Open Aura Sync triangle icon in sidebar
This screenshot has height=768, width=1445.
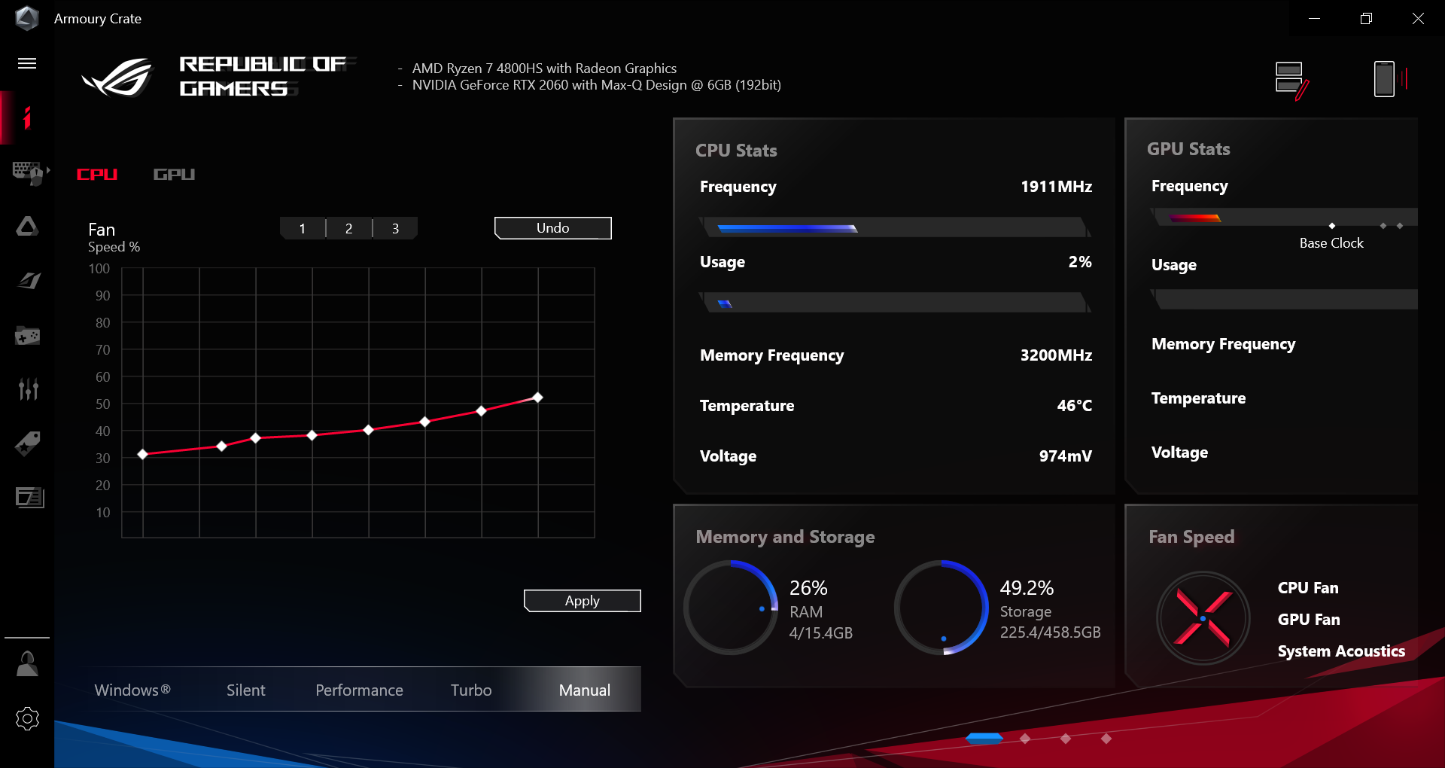click(28, 226)
